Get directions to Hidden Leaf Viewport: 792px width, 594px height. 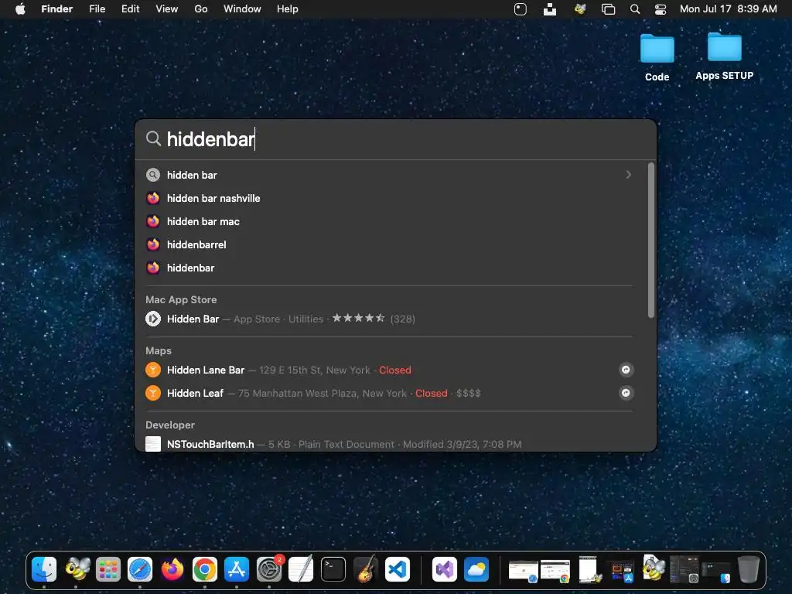626,393
